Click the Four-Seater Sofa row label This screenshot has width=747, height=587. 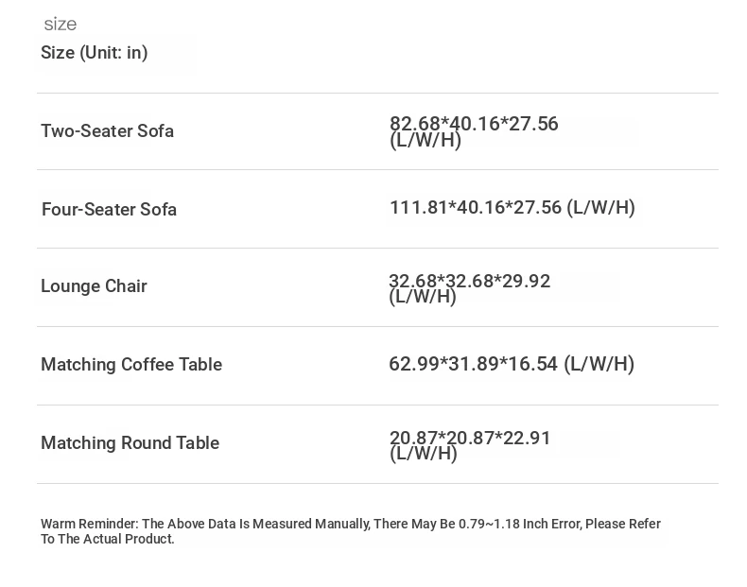point(109,210)
